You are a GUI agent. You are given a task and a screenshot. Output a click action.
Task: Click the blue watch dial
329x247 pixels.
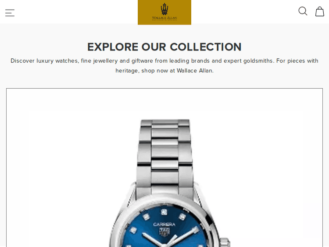pyautogui.click(x=164, y=227)
